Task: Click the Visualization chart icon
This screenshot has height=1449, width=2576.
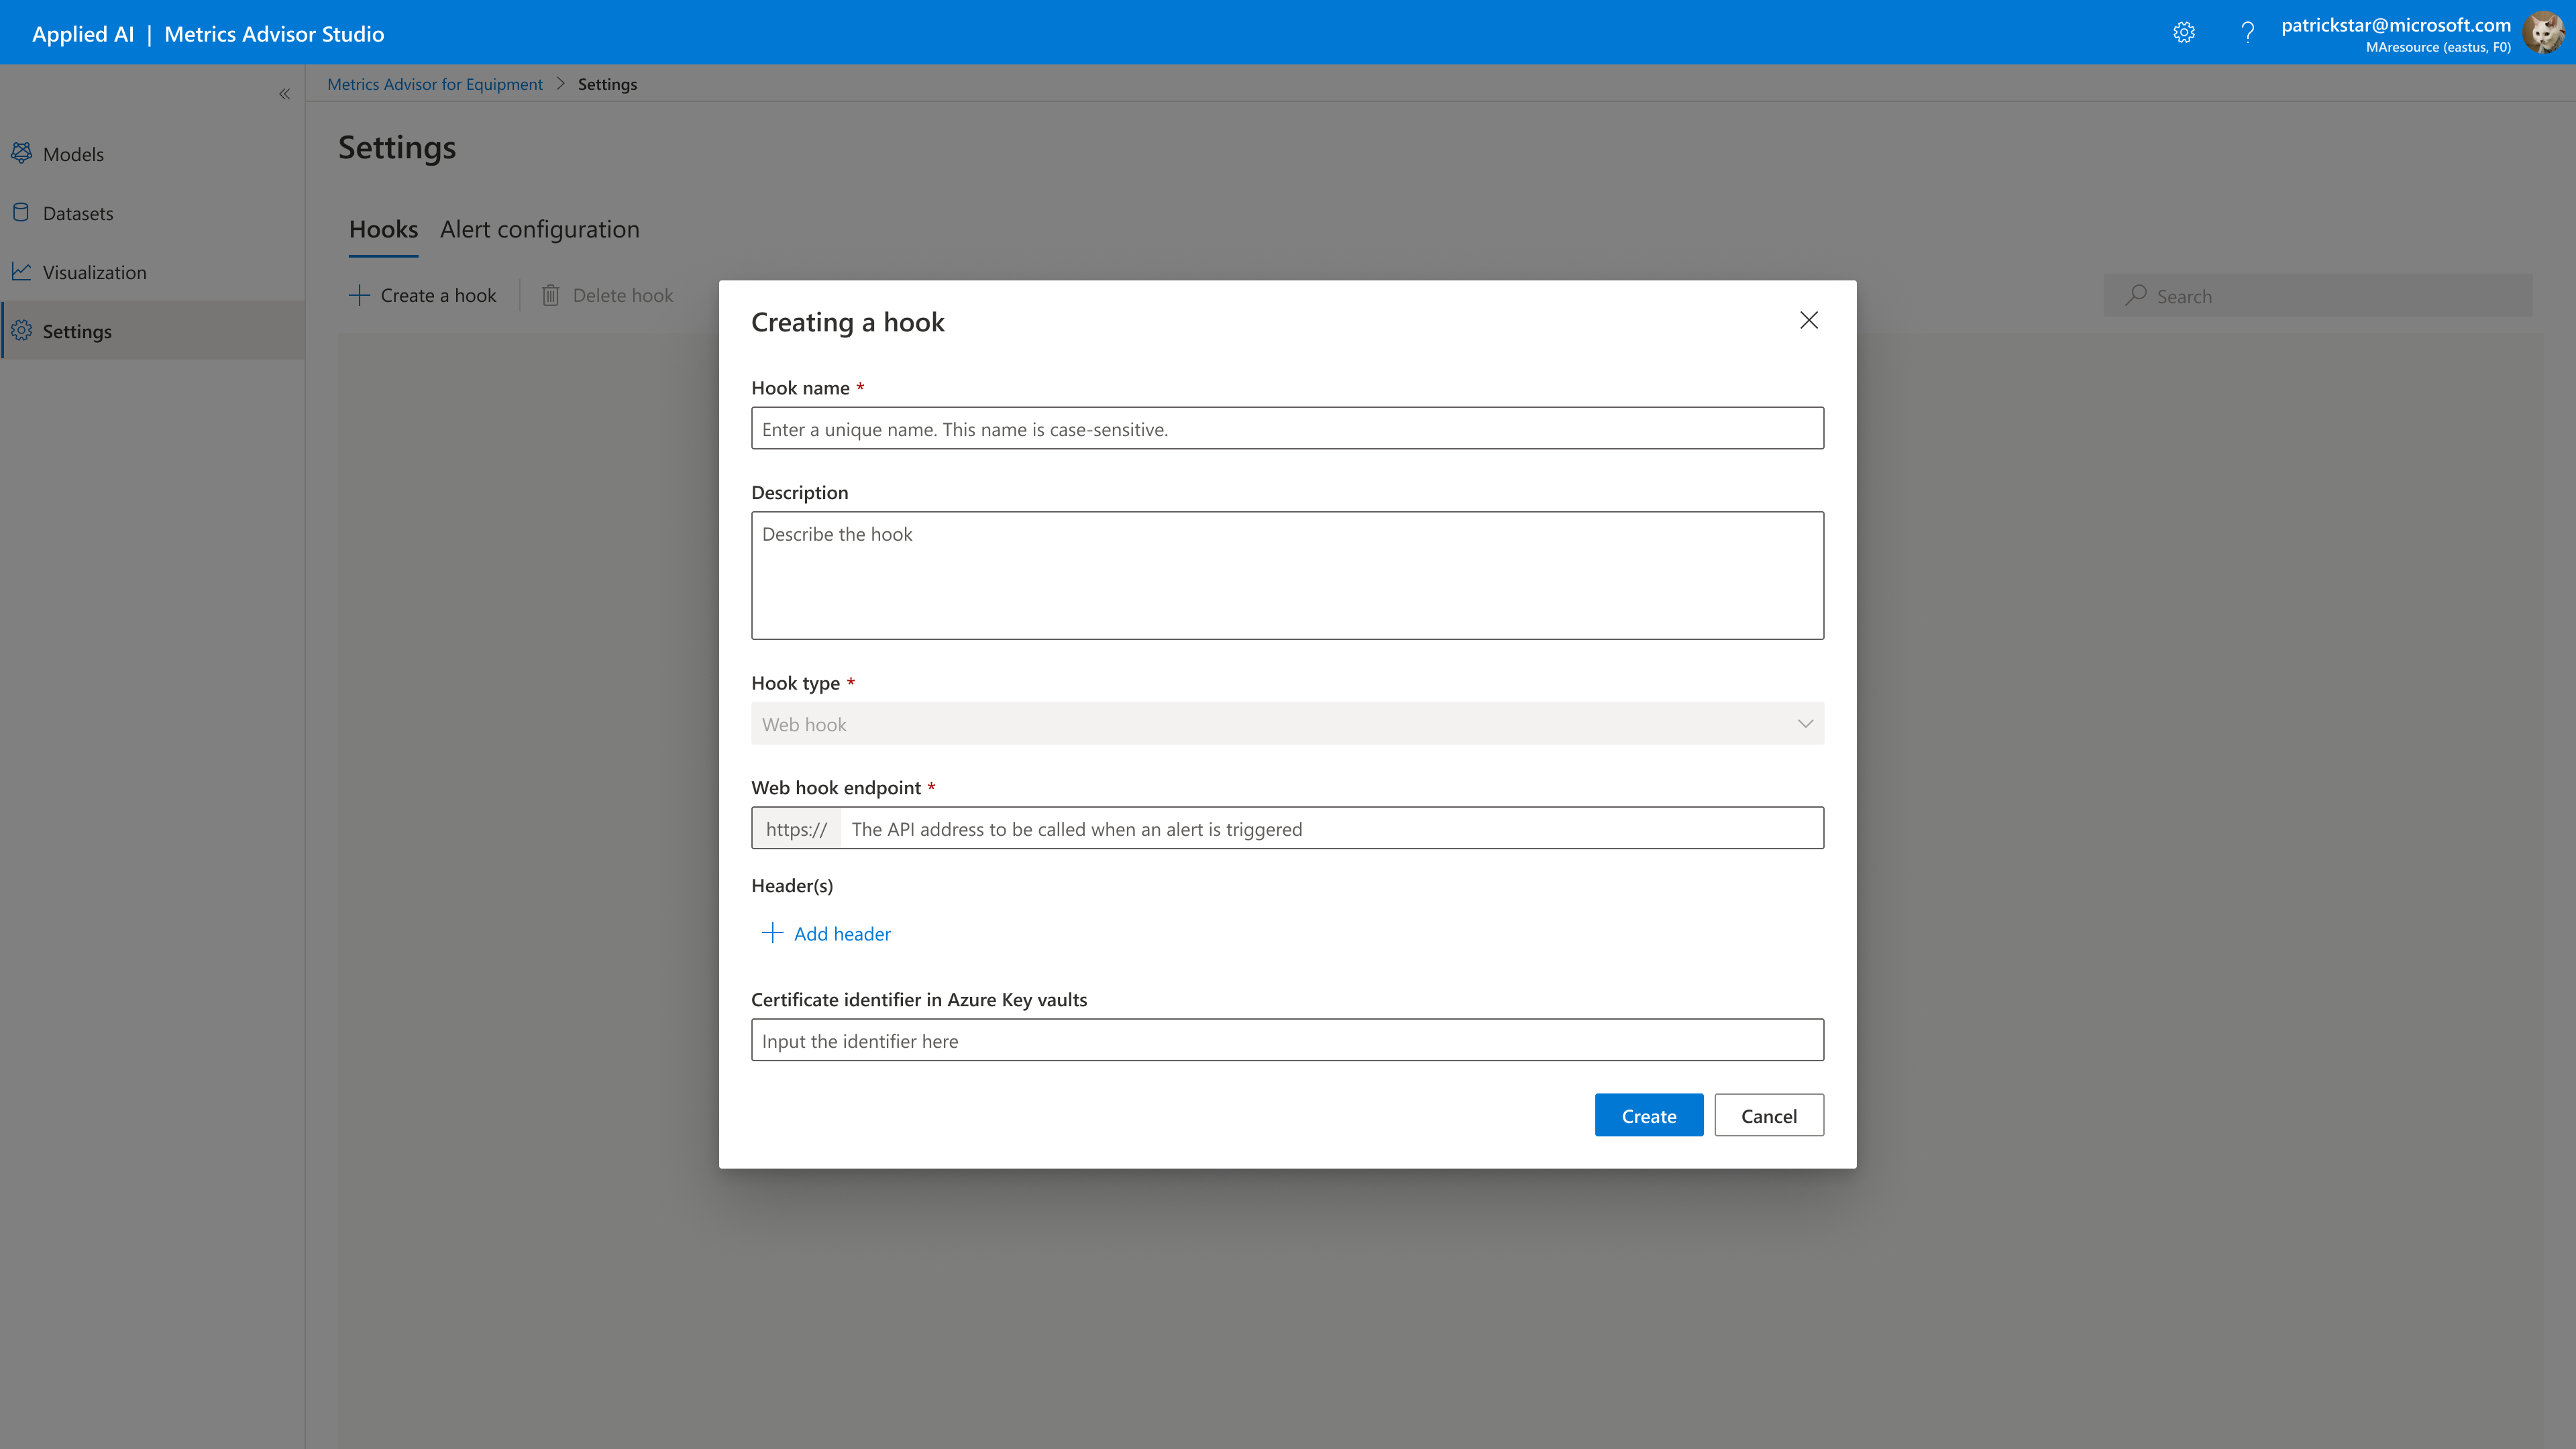Action: [x=21, y=271]
